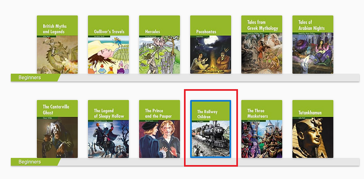Pick The Legend of Sleepy Hollow
This screenshot has height=179, width=364.
108,129
